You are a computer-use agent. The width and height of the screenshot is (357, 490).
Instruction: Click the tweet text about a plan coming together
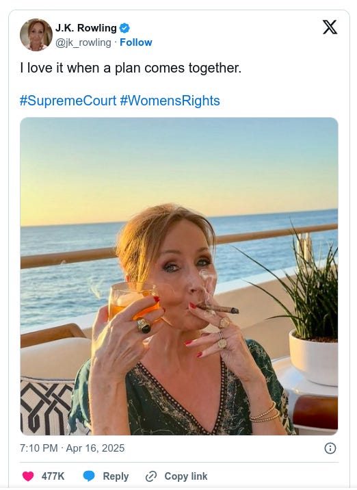click(131, 68)
